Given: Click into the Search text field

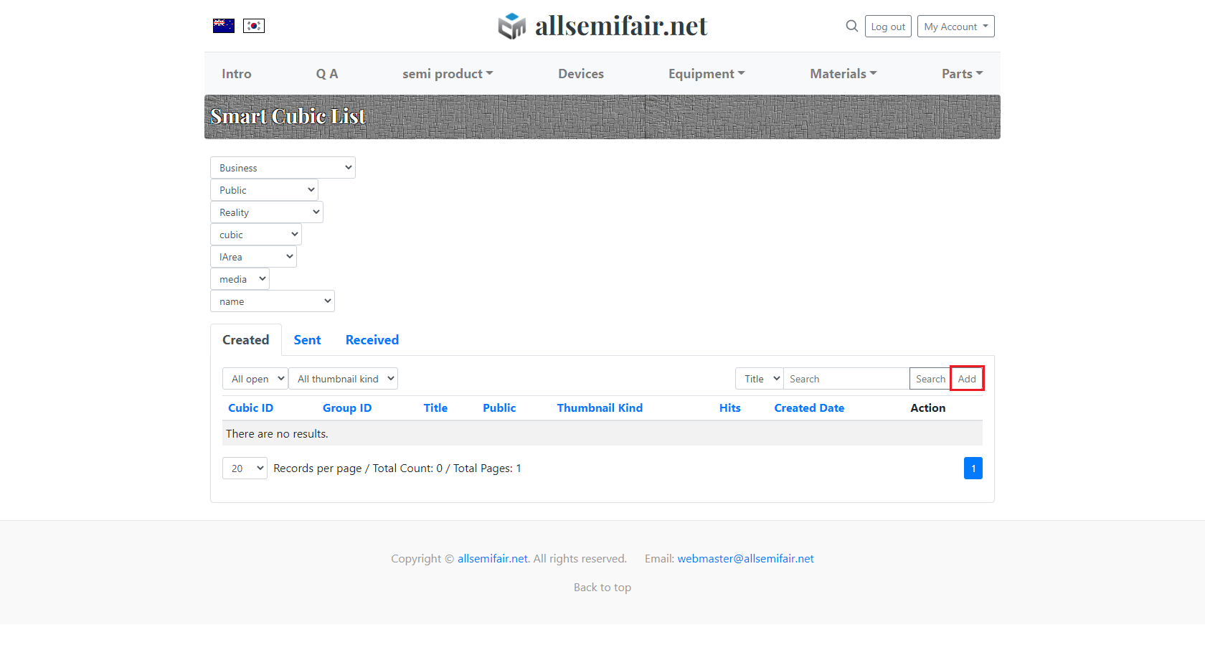Looking at the screenshot, I should click(846, 379).
